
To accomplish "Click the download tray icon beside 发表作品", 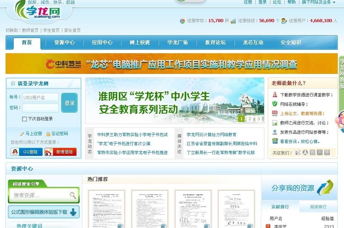I will click(x=275, y=132).
